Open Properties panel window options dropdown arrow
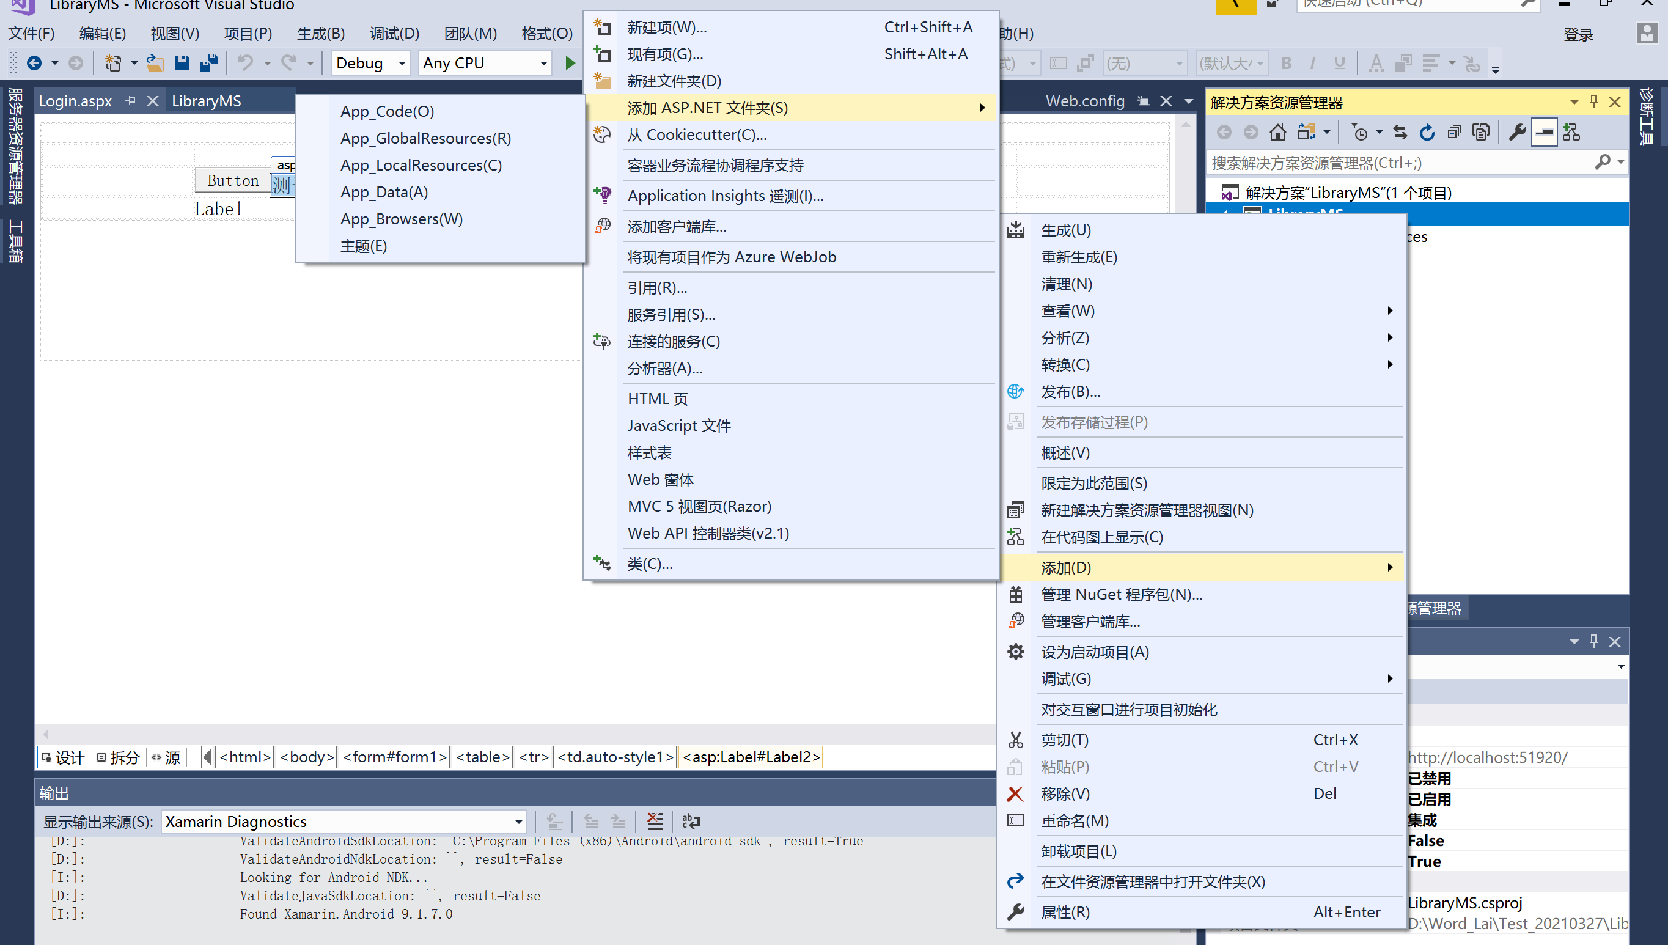This screenshot has width=1668, height=945. point(1574,641)
